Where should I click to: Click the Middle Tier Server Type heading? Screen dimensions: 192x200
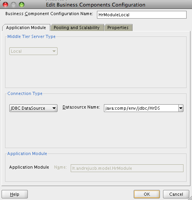pyautogui.click(x=31, y=36)
